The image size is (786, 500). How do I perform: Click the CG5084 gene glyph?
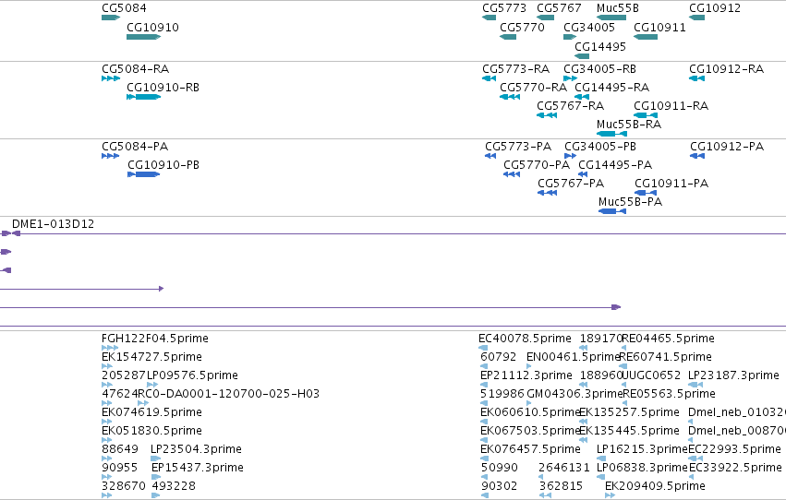[x=111, y=18]
